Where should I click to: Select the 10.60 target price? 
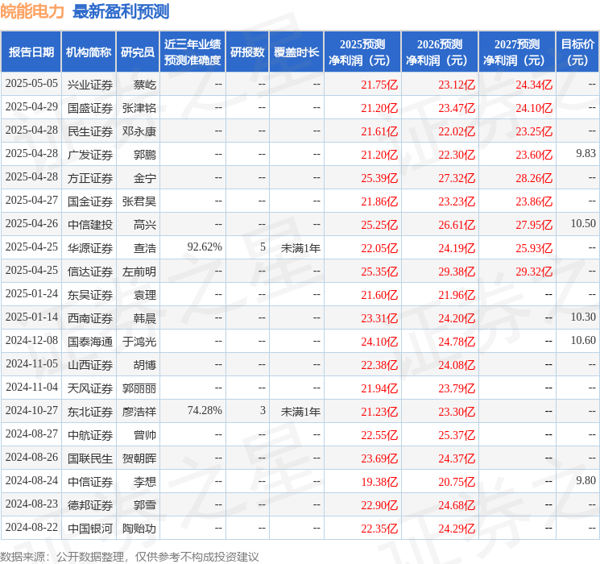tap(583, 340)
